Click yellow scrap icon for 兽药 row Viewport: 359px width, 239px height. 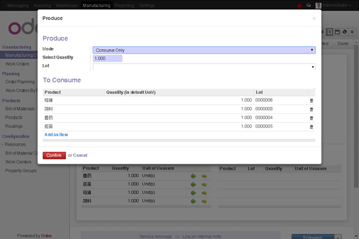(x=204, y=176)
